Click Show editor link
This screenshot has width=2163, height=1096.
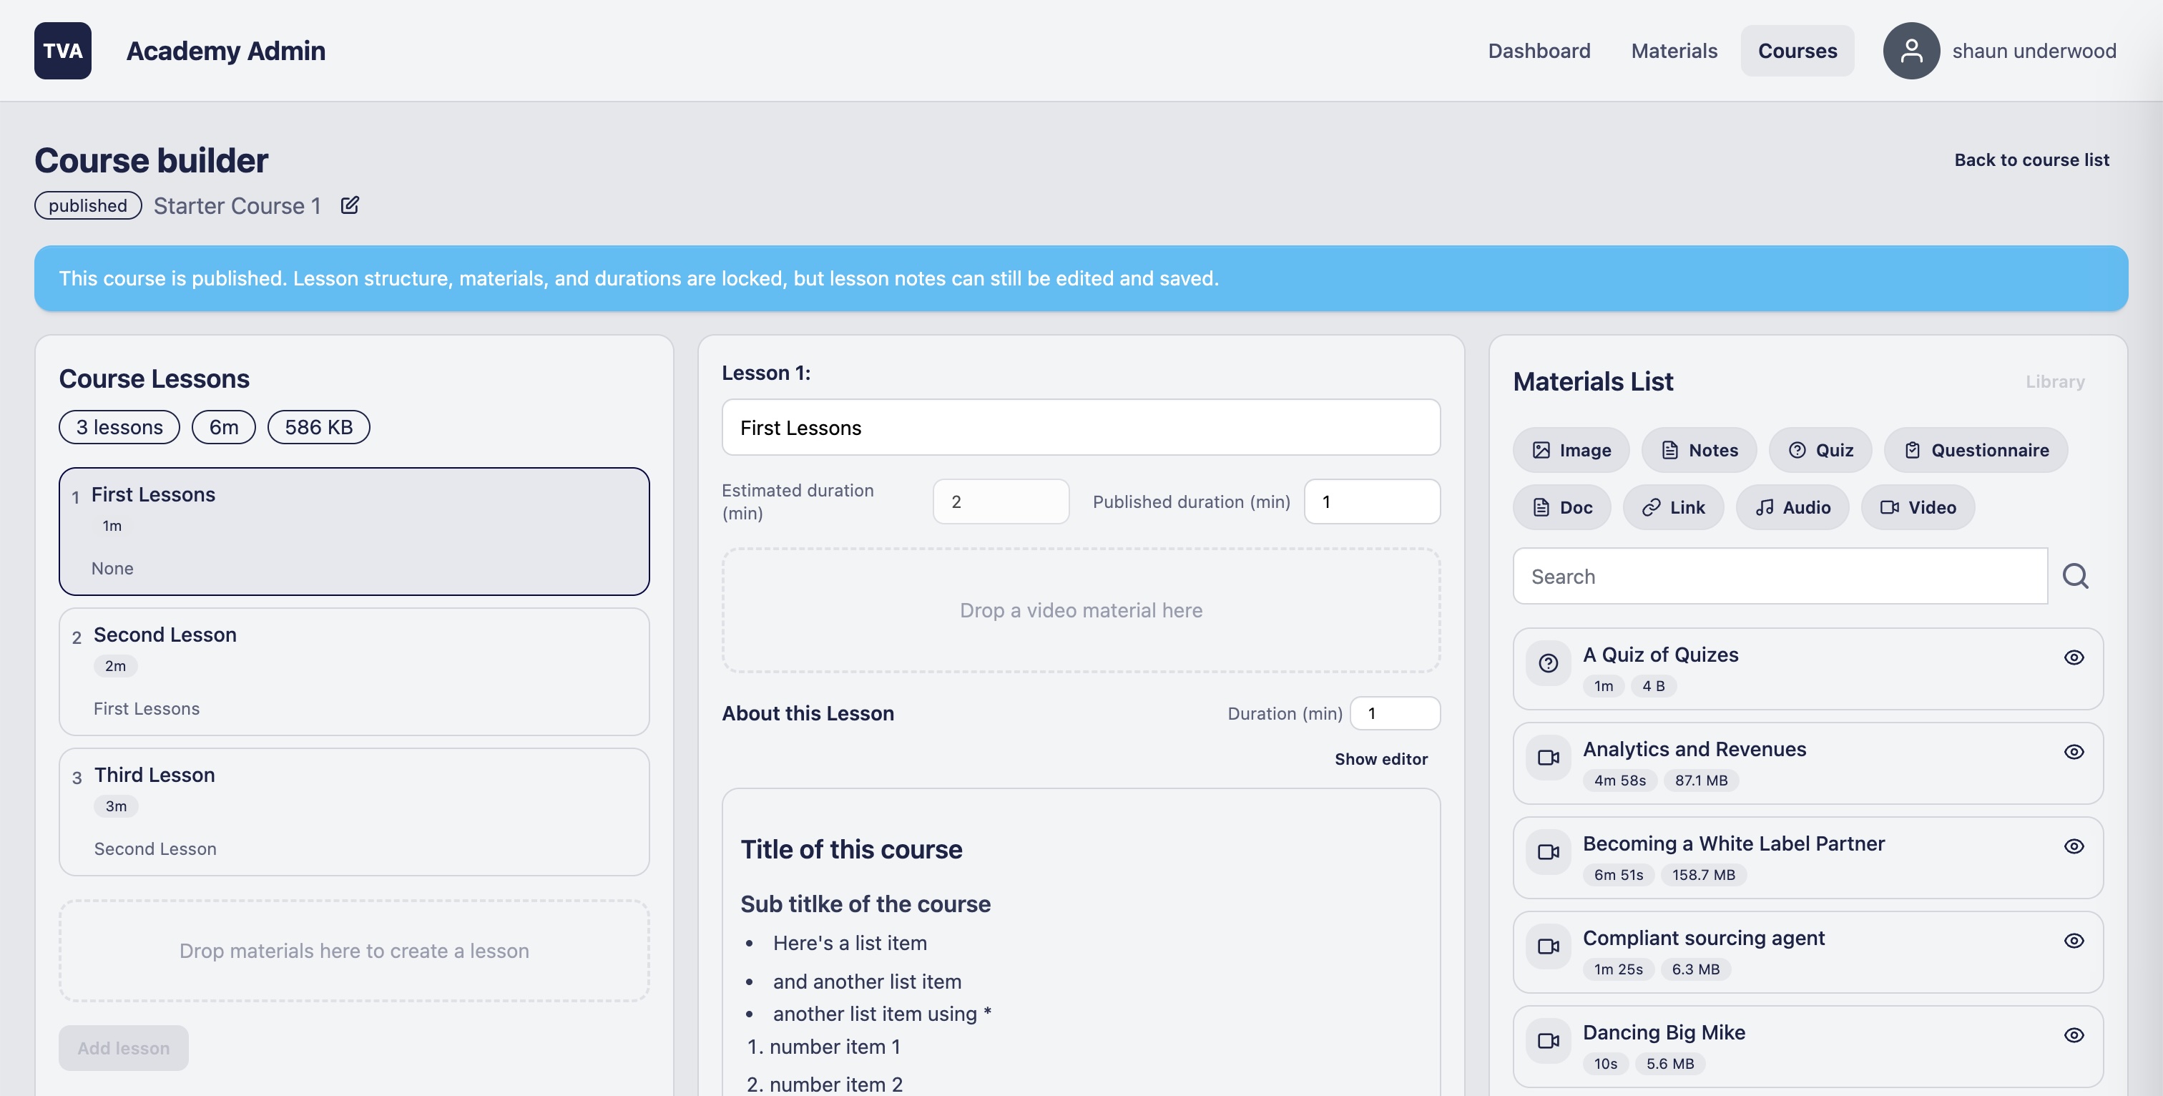[1381, 758]
